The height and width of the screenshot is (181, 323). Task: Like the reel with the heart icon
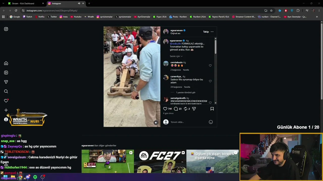[x=165, y=109]
